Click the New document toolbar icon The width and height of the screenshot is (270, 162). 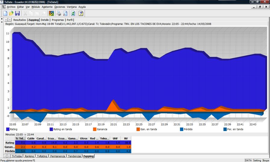5,14
